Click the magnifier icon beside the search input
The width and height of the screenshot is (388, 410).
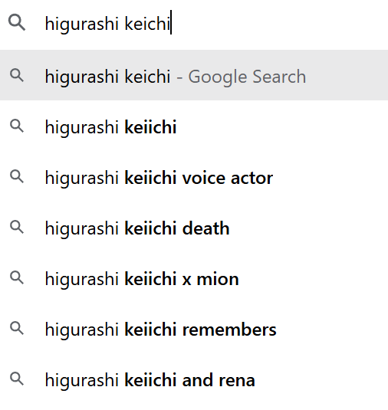tap(17, 23)
